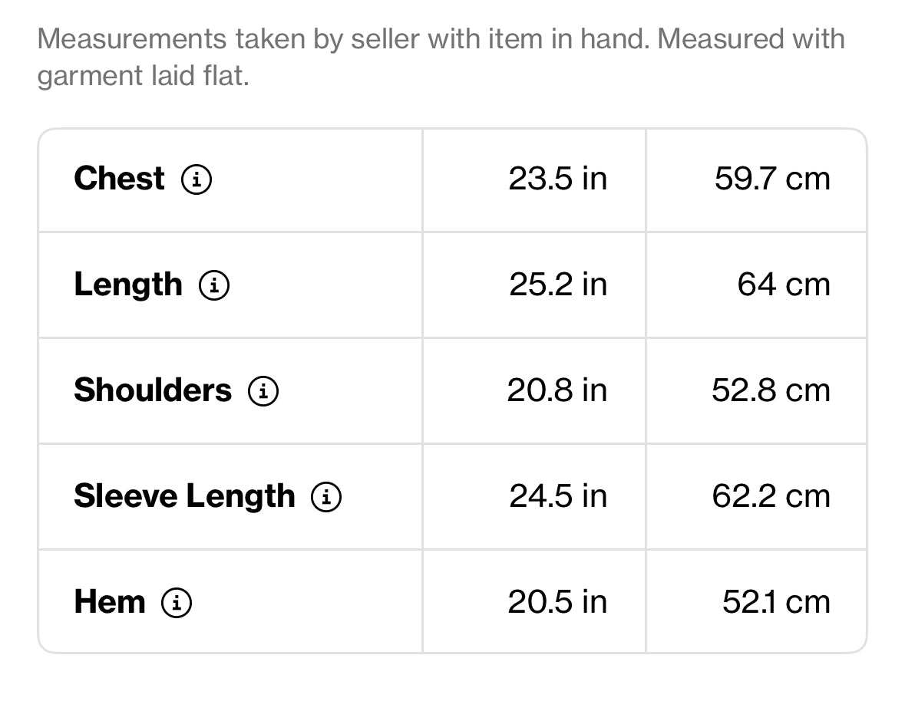Image resolution: width=905 pixels, height=701 pixels.
Task: Select the 64 cm length value
Action: (x=784, y=285)
